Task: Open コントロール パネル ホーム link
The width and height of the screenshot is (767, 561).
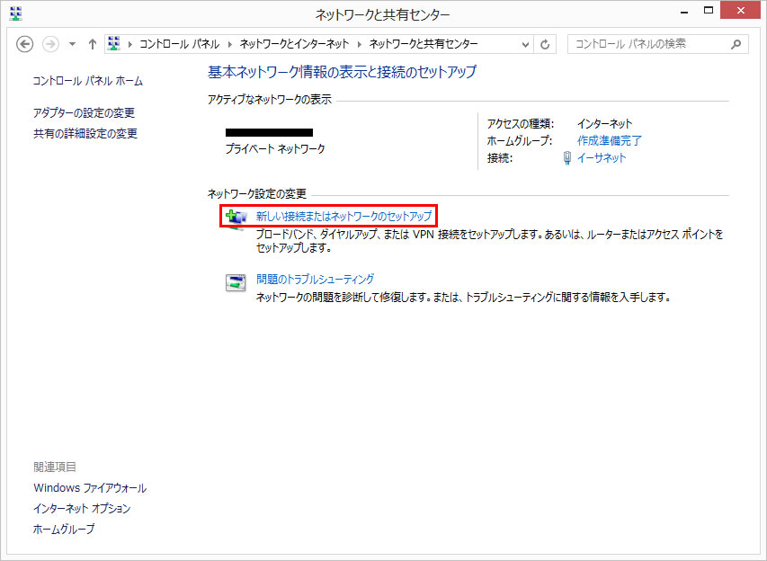Action: coord(87,81)
